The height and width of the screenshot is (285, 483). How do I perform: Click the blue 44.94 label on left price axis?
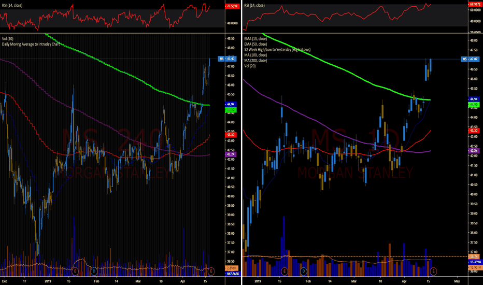pos(231,104)
